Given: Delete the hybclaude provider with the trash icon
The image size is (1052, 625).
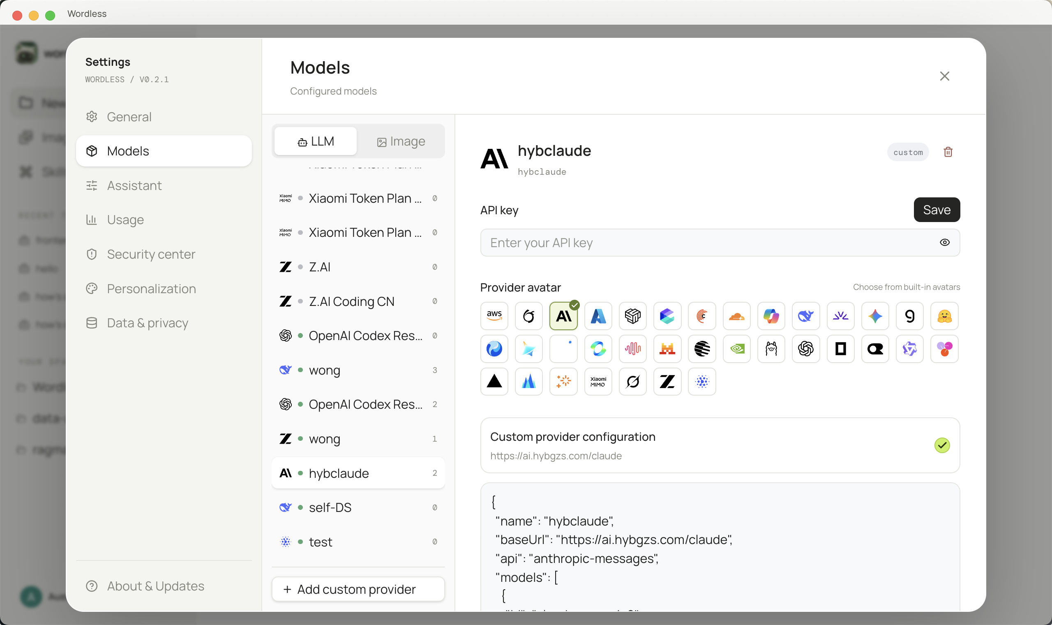Looking at the screenshot, I should 948,152.
